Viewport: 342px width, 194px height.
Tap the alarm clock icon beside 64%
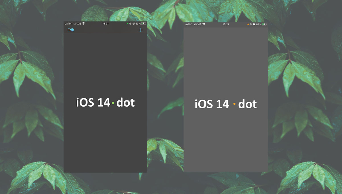tap(254, 25)
